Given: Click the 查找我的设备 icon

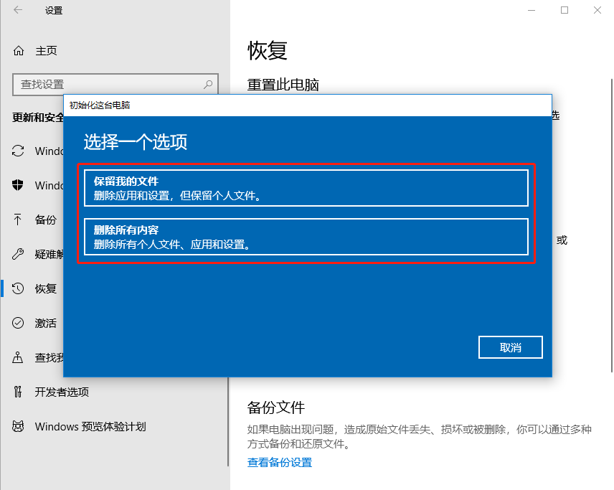Looking at the screenshot, I should (17, 357).
